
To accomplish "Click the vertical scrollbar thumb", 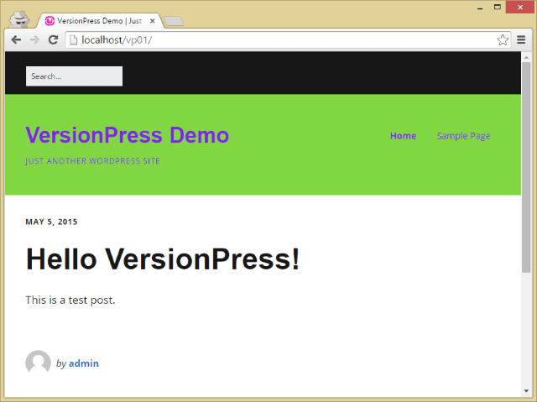I will click(x=526, y=167).
